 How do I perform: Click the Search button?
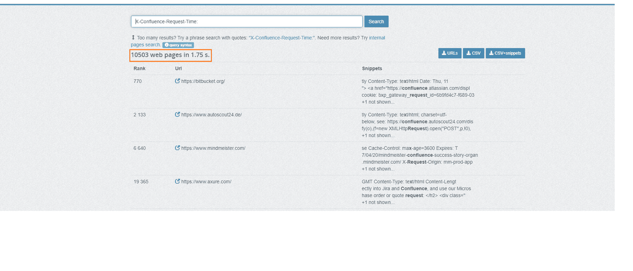tap(376, 22)
